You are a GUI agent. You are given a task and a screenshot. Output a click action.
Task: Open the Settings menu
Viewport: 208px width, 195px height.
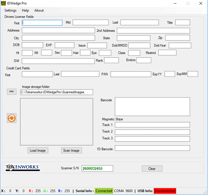[x=10, y=10]
